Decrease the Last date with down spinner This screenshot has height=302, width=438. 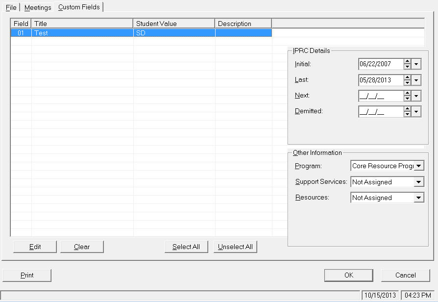(x=407, y=83)
